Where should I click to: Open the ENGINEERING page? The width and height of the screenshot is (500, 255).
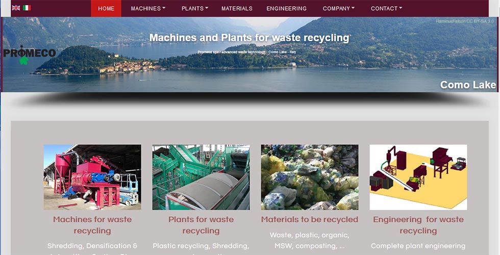click(286, 9)
